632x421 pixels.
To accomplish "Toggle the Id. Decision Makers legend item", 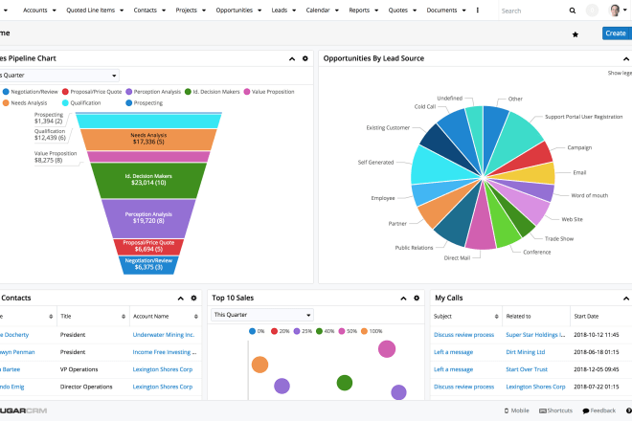I will pos(212,92).
